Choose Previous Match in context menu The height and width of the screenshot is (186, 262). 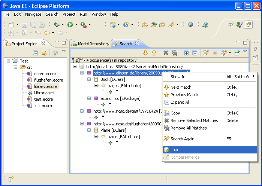click(210, 95)
